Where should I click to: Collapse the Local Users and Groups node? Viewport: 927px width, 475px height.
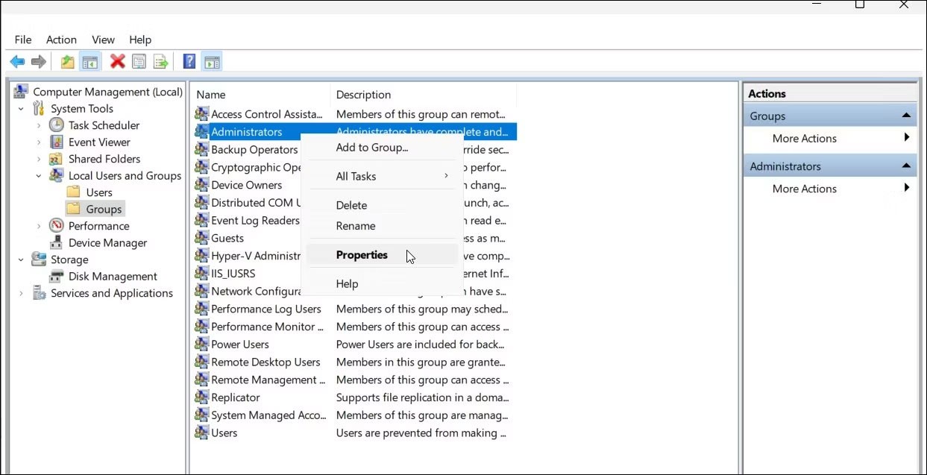pos(39,176)
